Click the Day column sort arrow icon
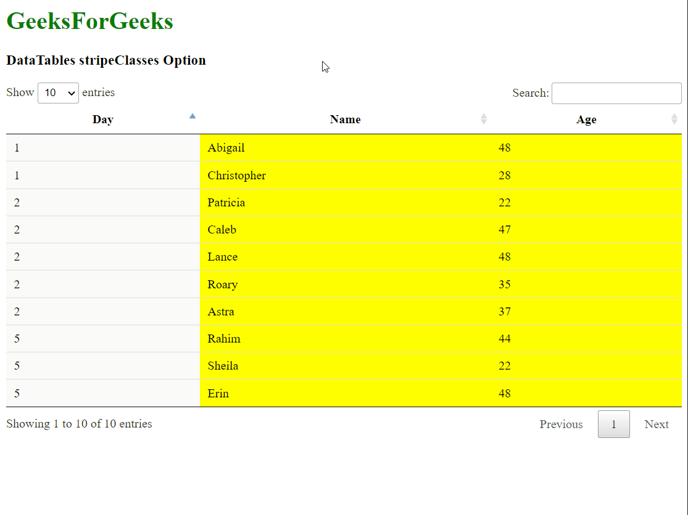The width and height of the screenshot is (688, 515). click(193, 116)
